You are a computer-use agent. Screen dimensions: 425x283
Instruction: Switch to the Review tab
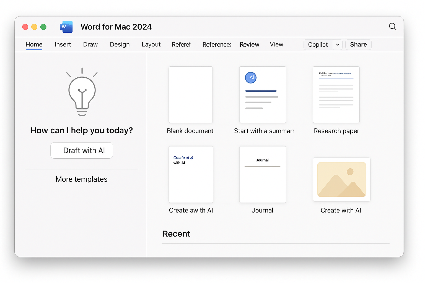[x=249, y=44]
